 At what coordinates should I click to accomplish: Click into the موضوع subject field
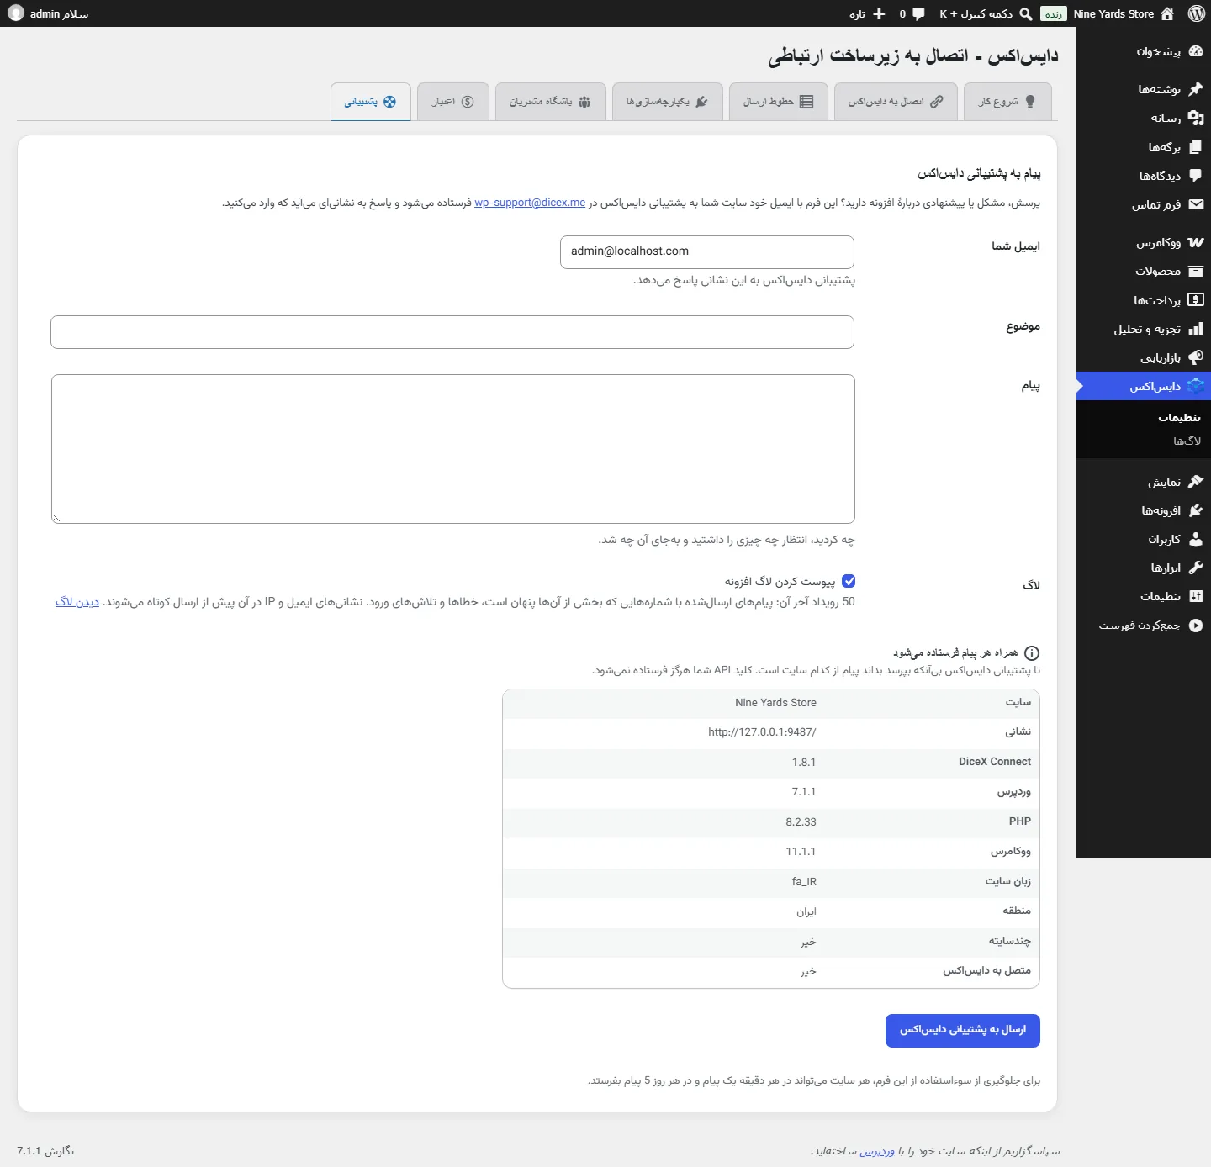tap(452, 332)
